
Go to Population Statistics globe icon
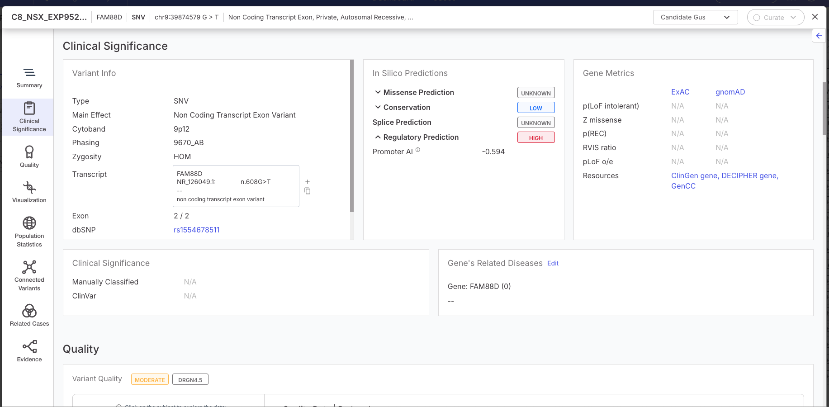29,223
